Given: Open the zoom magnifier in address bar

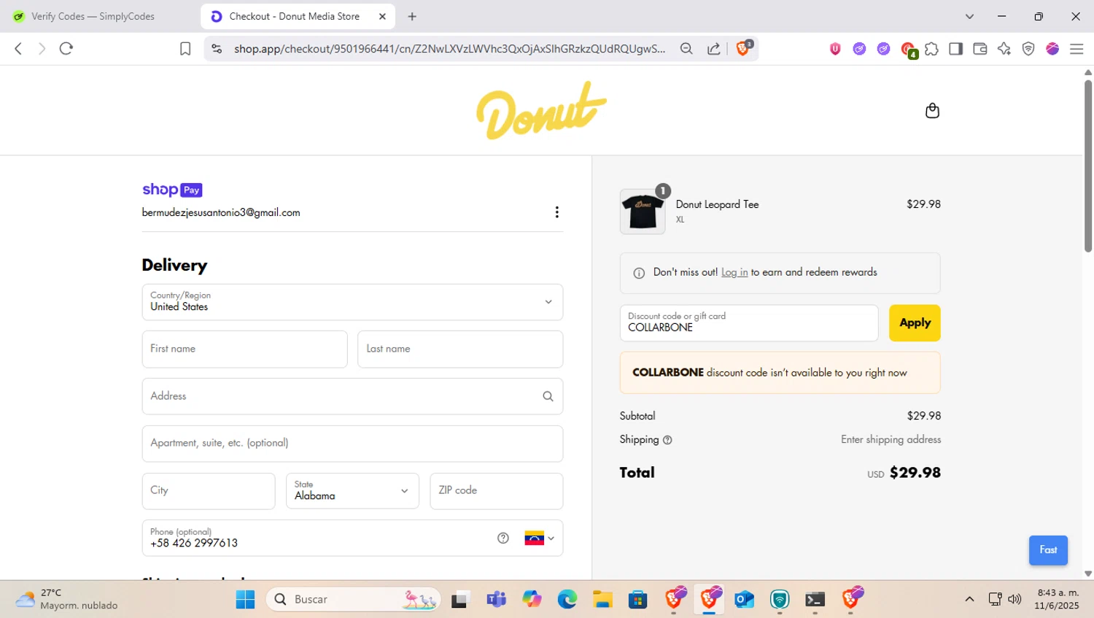Looking at the screenshot, I should (686, 49).
